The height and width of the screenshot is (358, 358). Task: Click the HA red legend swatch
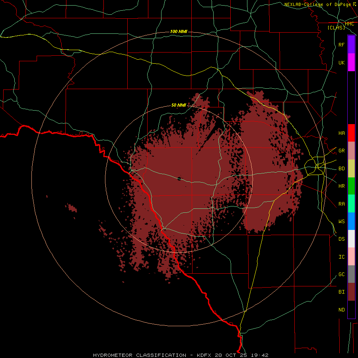click(x=351, y=133)
